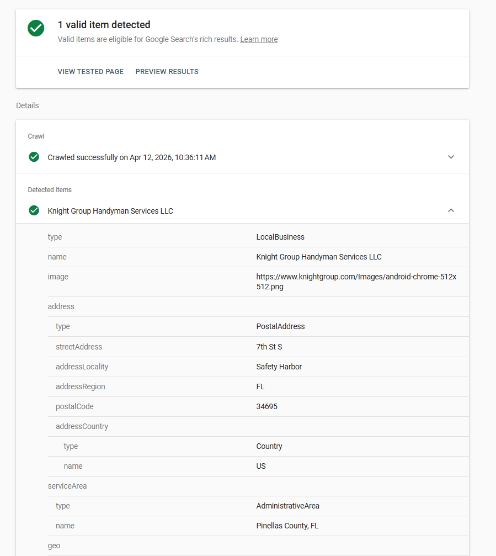Screen dimensions: 496x556
Task: Click the android-chrome image URL value
Action: [356, 282]
